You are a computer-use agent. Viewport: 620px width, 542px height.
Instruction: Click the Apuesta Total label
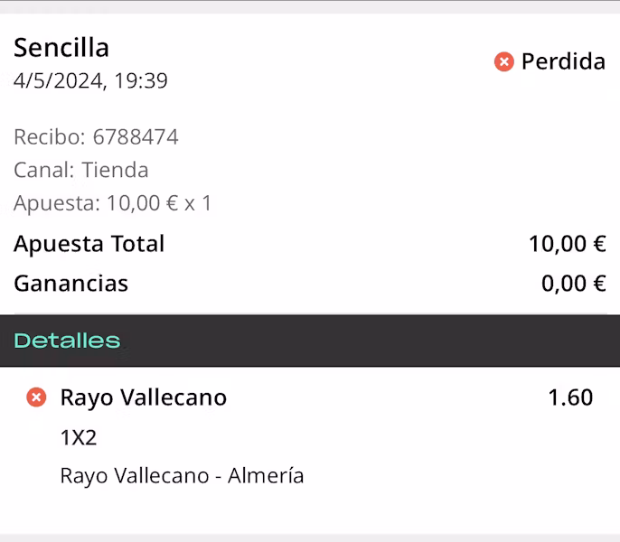coord(89,244)
